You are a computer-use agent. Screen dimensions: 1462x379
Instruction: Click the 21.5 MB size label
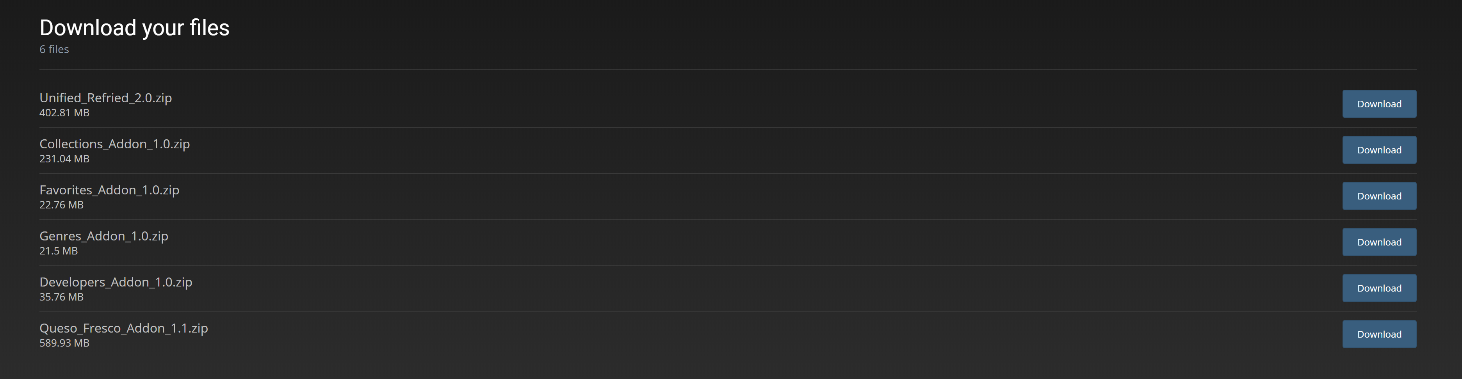[59, 250]
